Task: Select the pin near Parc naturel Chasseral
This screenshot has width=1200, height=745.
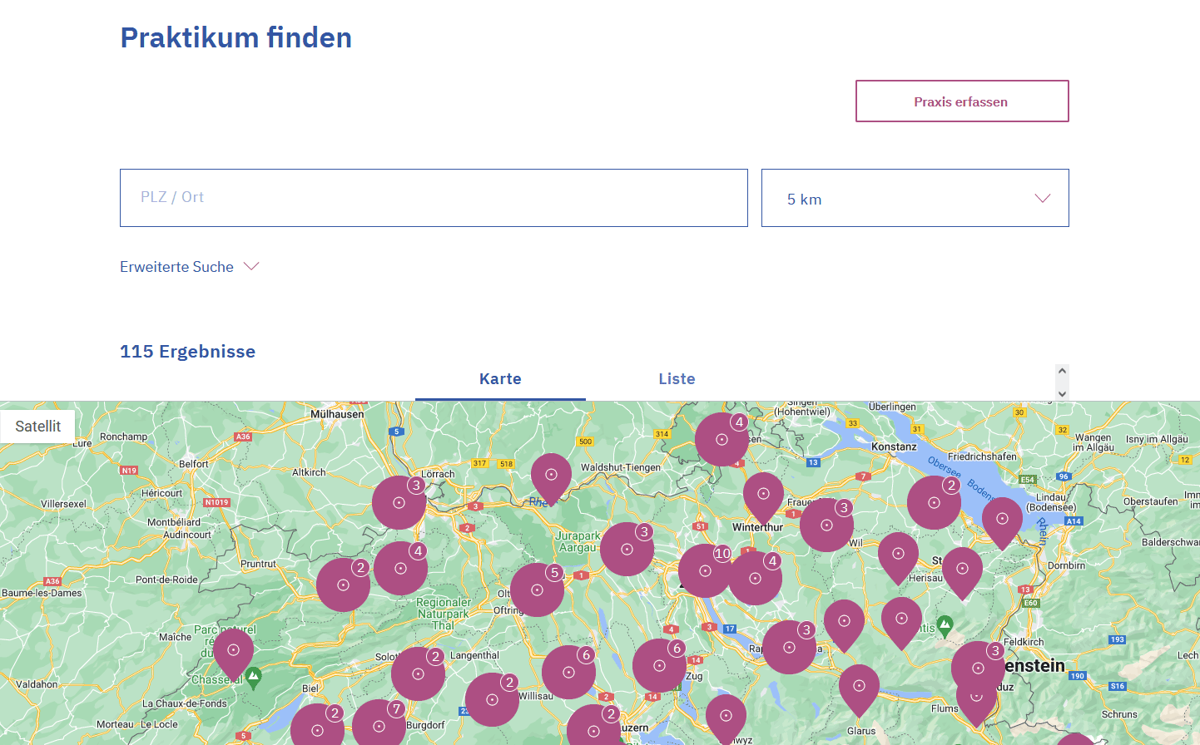Action: (x=233, y=651)
